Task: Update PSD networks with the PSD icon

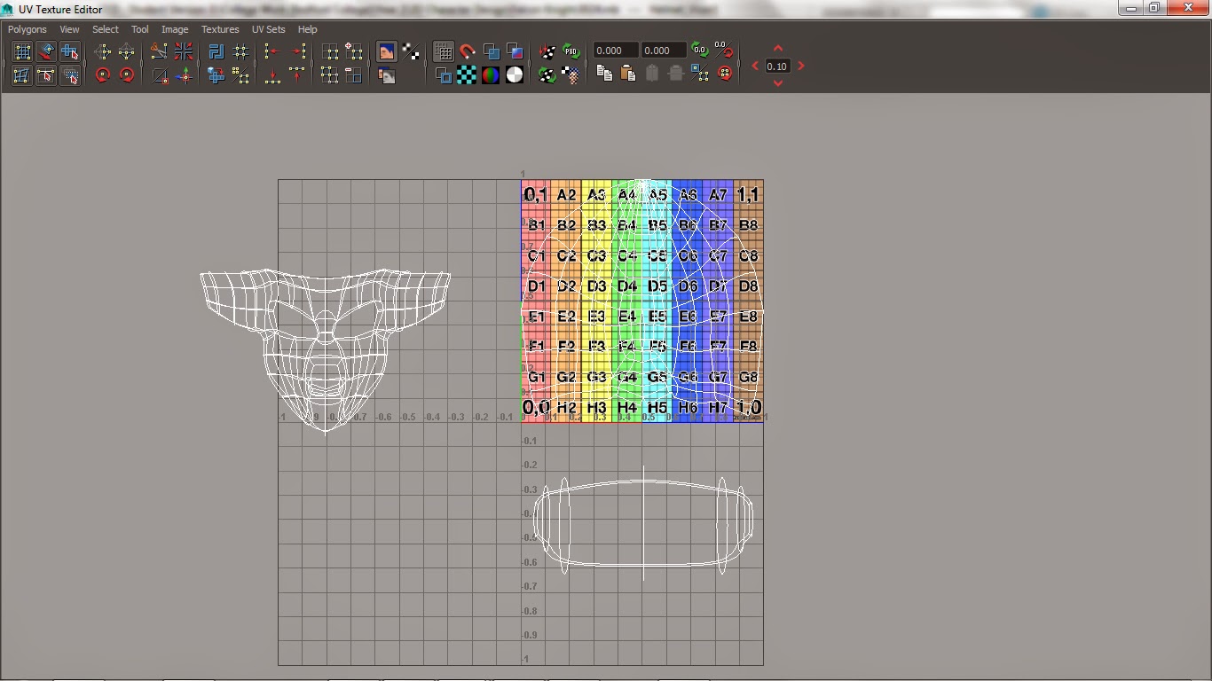Action: 571,51
